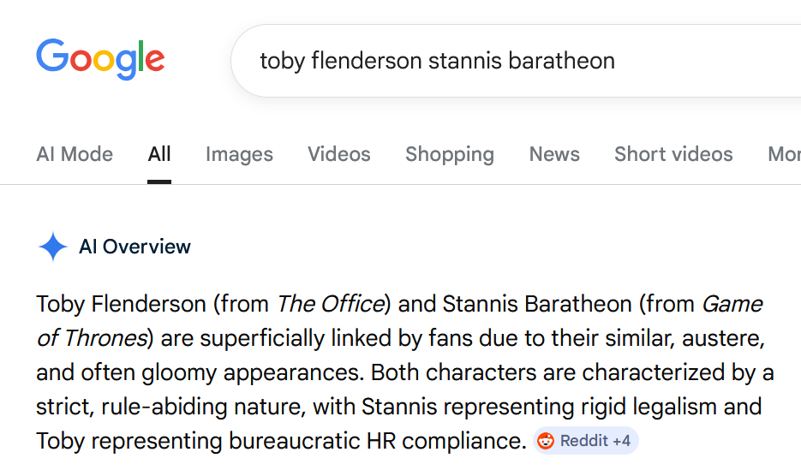Open the Shopping results tab
This screenshot has width=801, height=476.
[x=450, y=154]
